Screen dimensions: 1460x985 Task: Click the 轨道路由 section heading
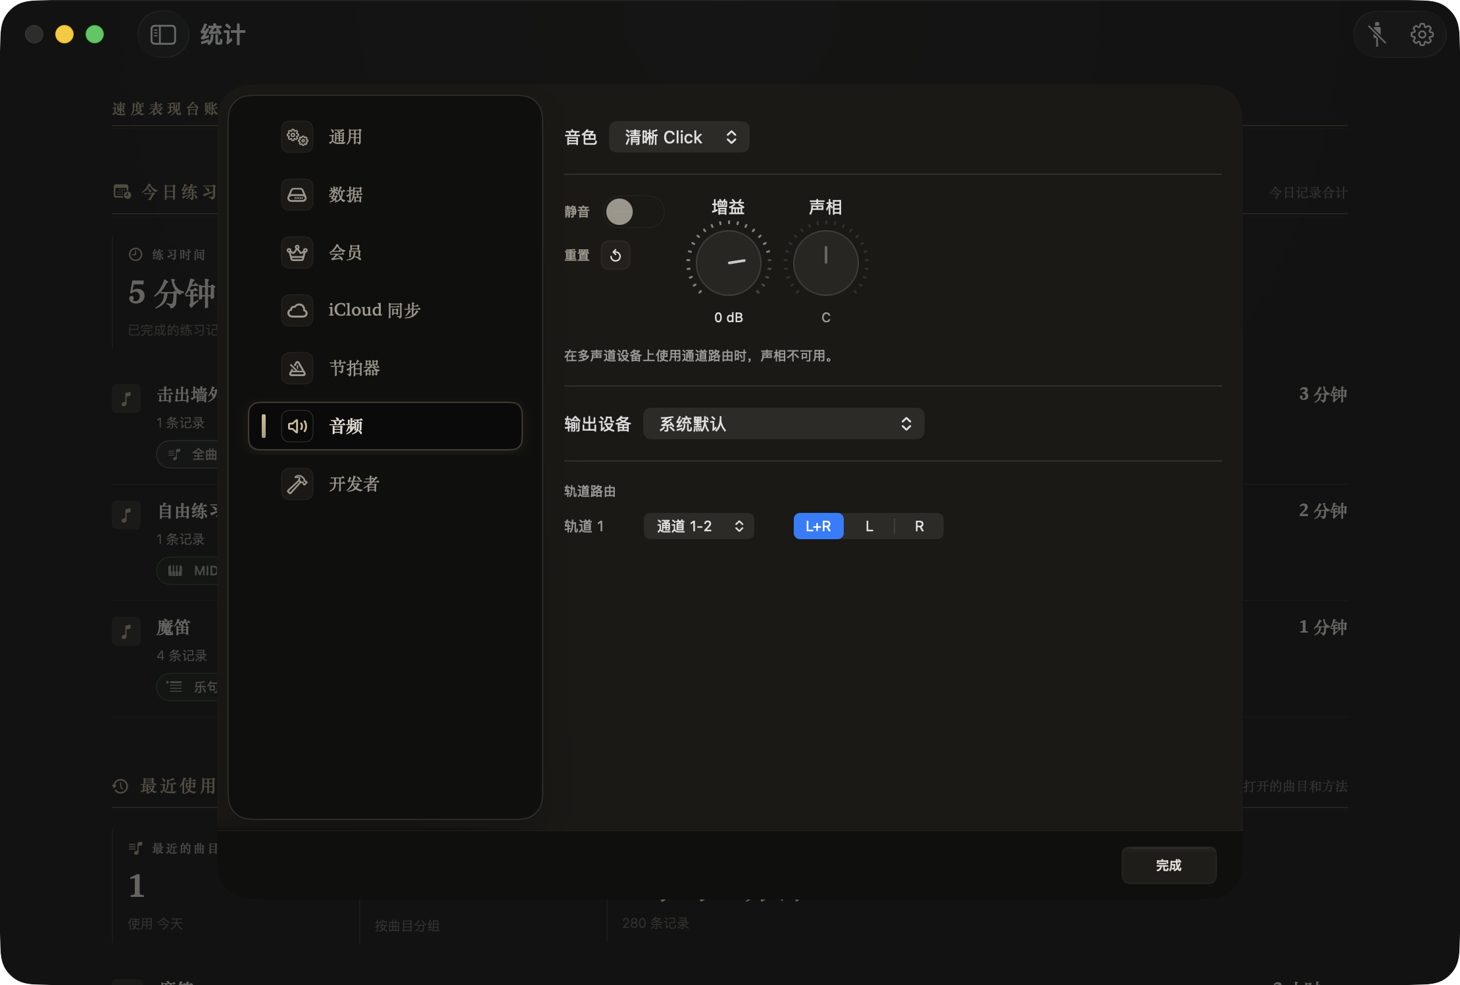point(590,491)
